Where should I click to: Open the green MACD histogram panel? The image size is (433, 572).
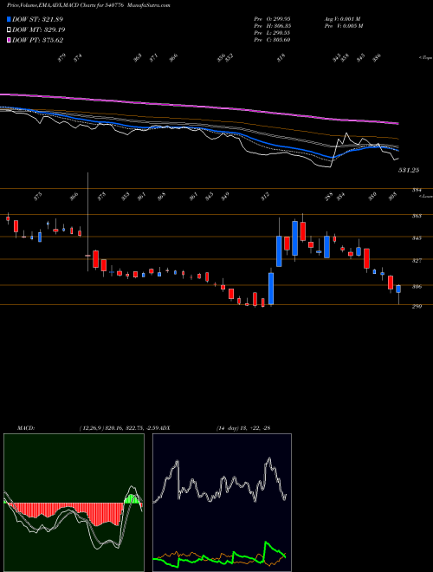click(74, 503)
